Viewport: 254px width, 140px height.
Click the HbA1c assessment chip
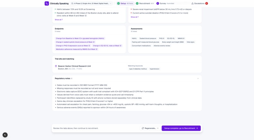(134, 38)
